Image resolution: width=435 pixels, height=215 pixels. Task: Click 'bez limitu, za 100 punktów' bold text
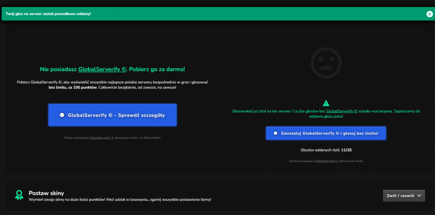73,87
